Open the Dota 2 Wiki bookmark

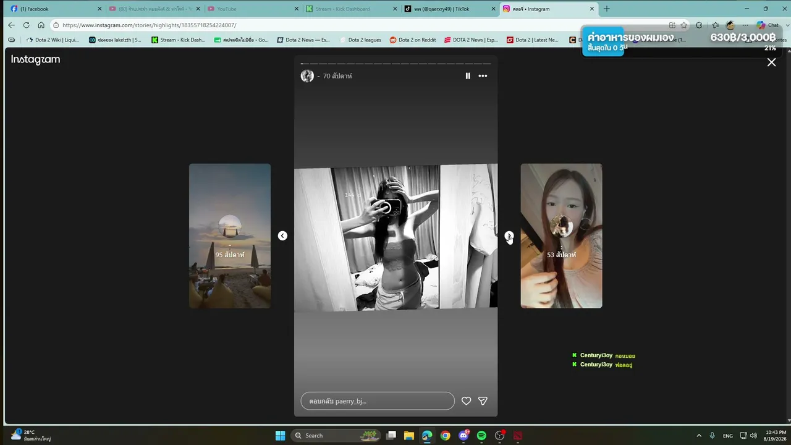point(53,40)
